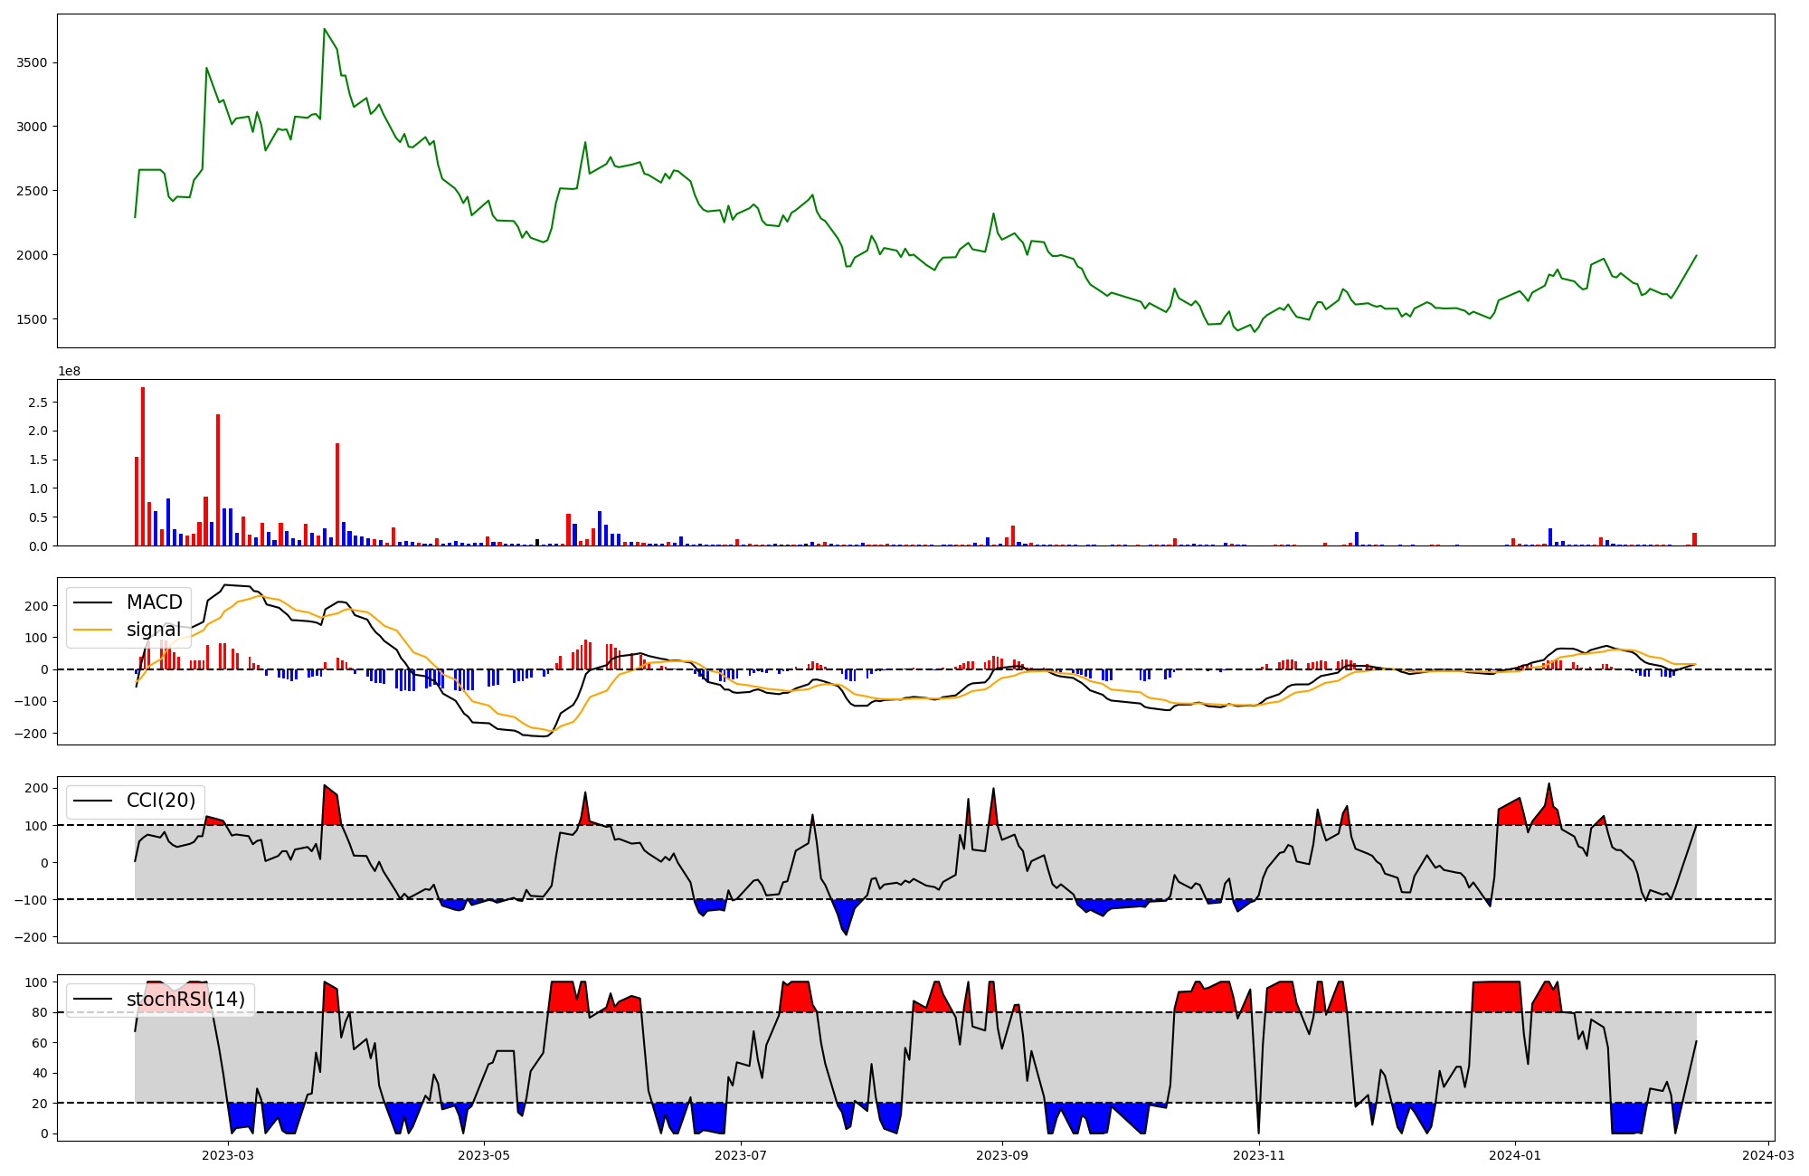The image size is (1809, 1176).
Task: Click the orange signal legend line sample
Action: click(x=92, y=630)
